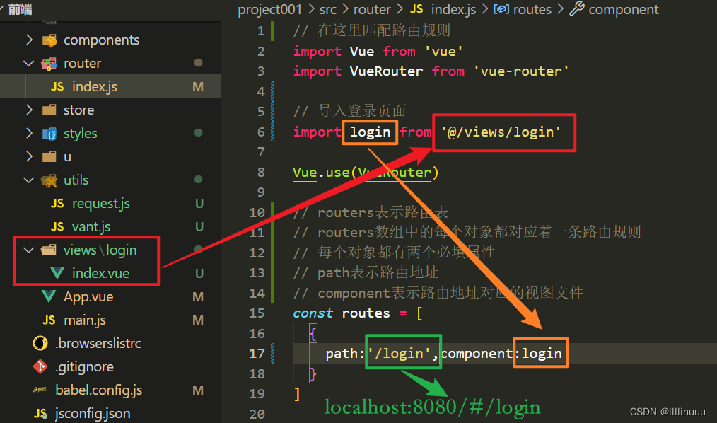Viewport: 717px width, 423px height.
Task: Open App.vue in the file tree
Action: (x=88, y=297)
